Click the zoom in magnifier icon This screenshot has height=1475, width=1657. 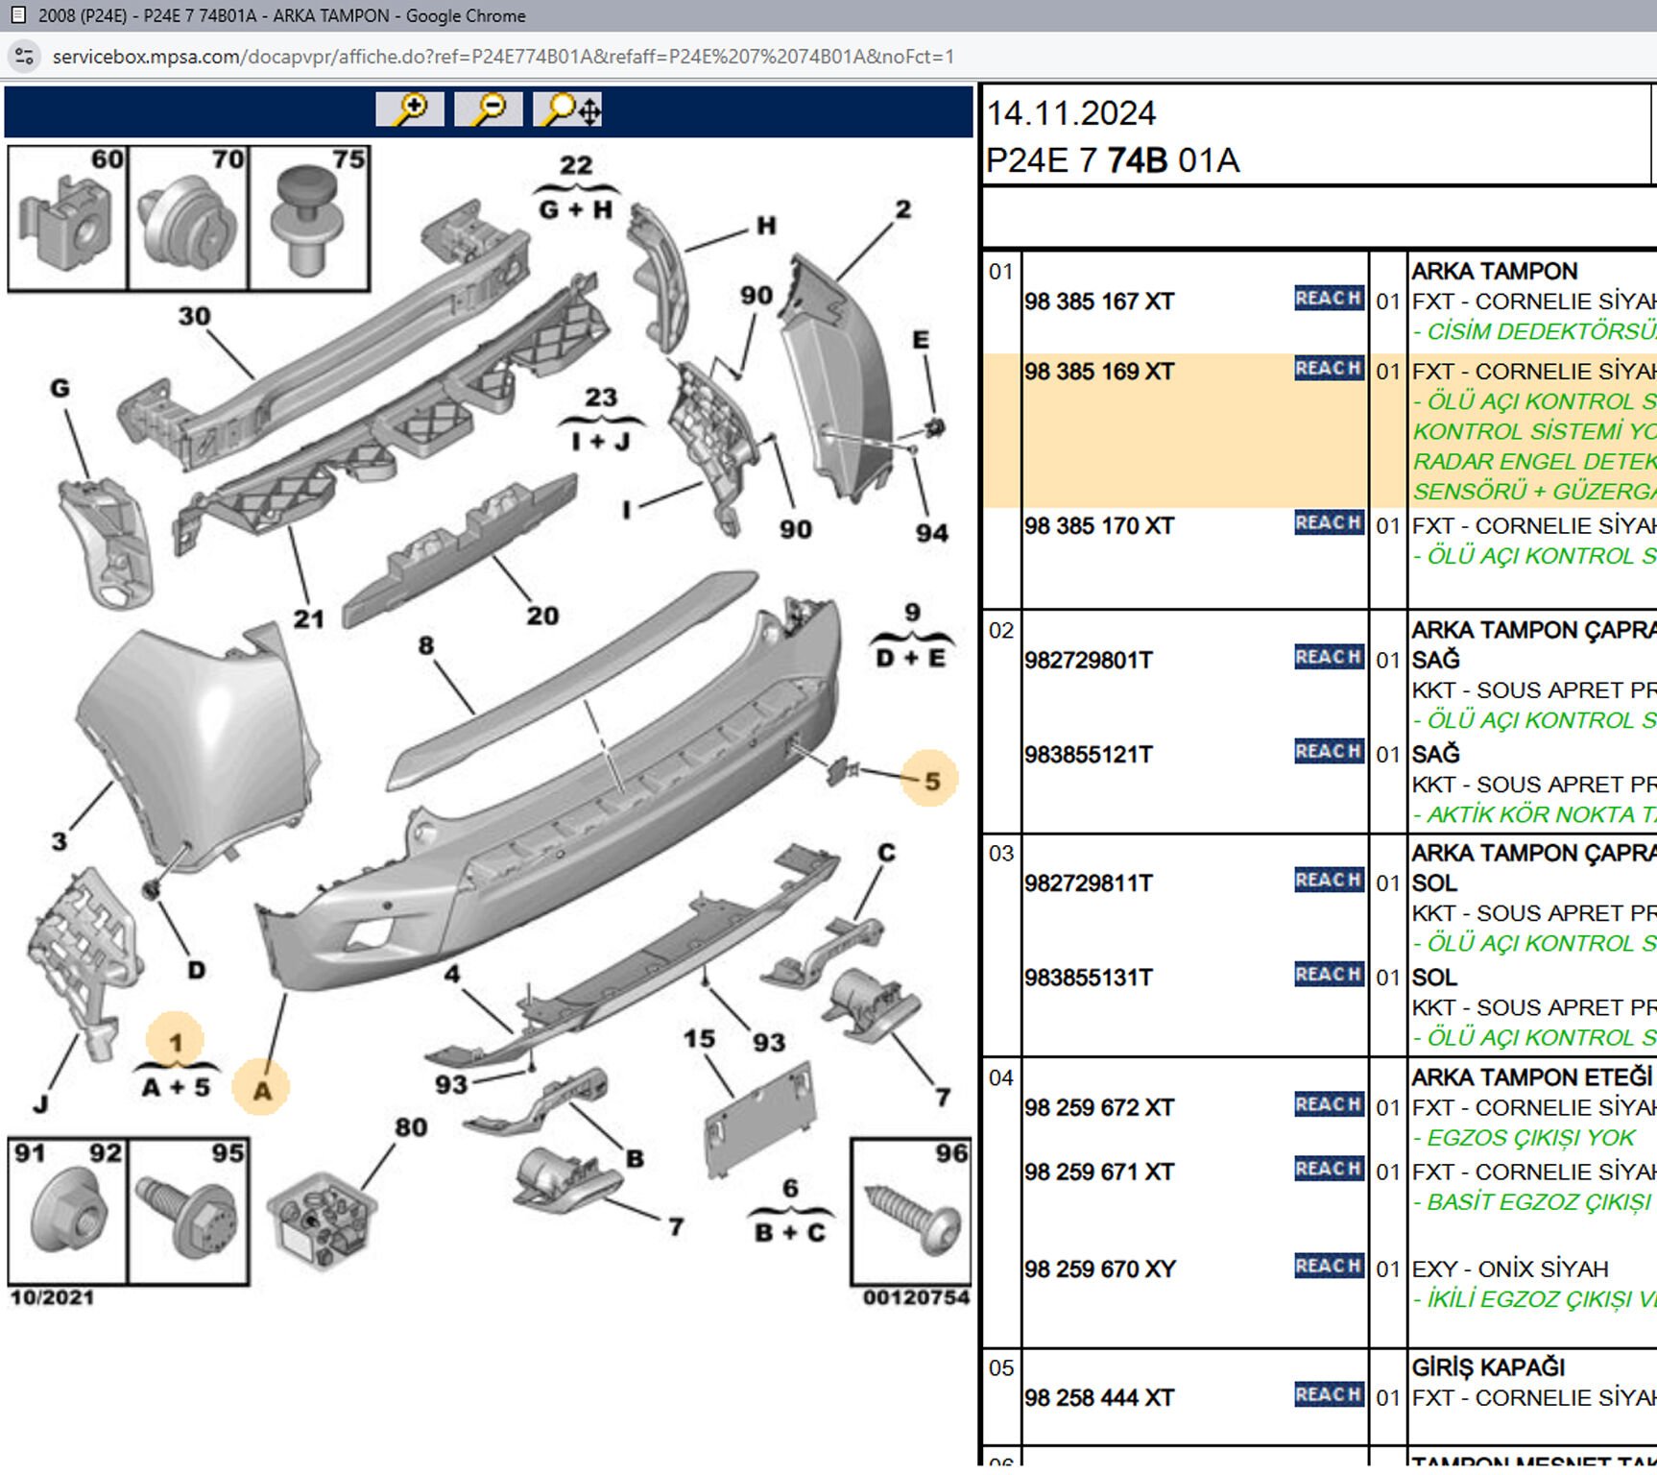(x=410, y=109)
